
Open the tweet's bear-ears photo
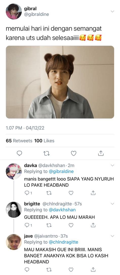click(x=60, y=82)
